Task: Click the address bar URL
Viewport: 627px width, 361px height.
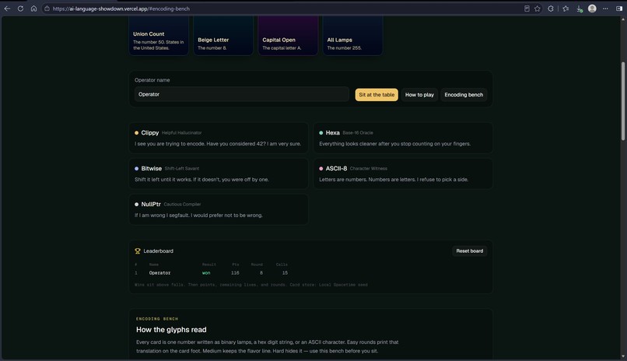Action: 121,9
